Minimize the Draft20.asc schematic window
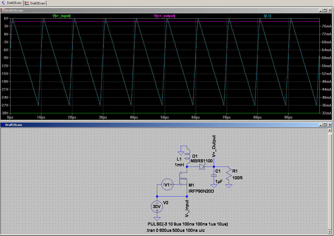Image resolution: width=334 pixels, height=236 pixels. 321,125
